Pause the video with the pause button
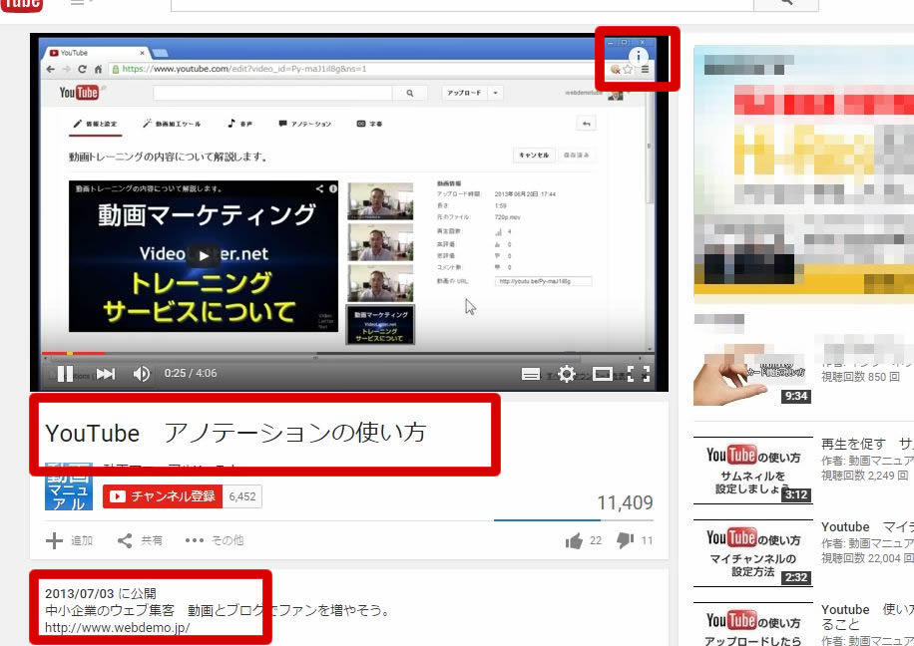 65,374
